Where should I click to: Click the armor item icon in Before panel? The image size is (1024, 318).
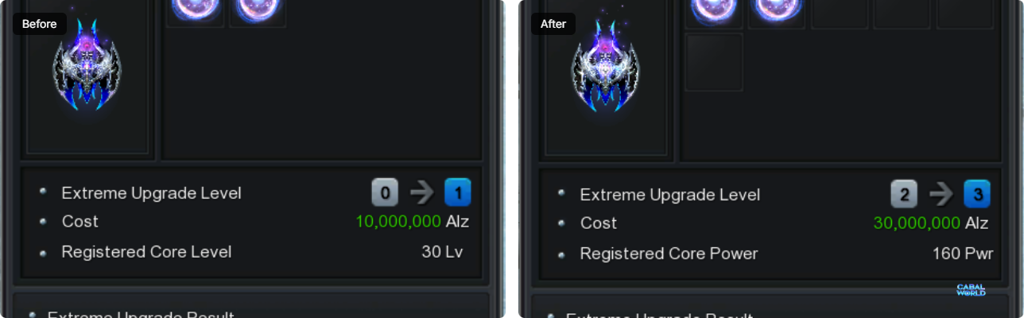pyautogui.click(x=87, y=65)
